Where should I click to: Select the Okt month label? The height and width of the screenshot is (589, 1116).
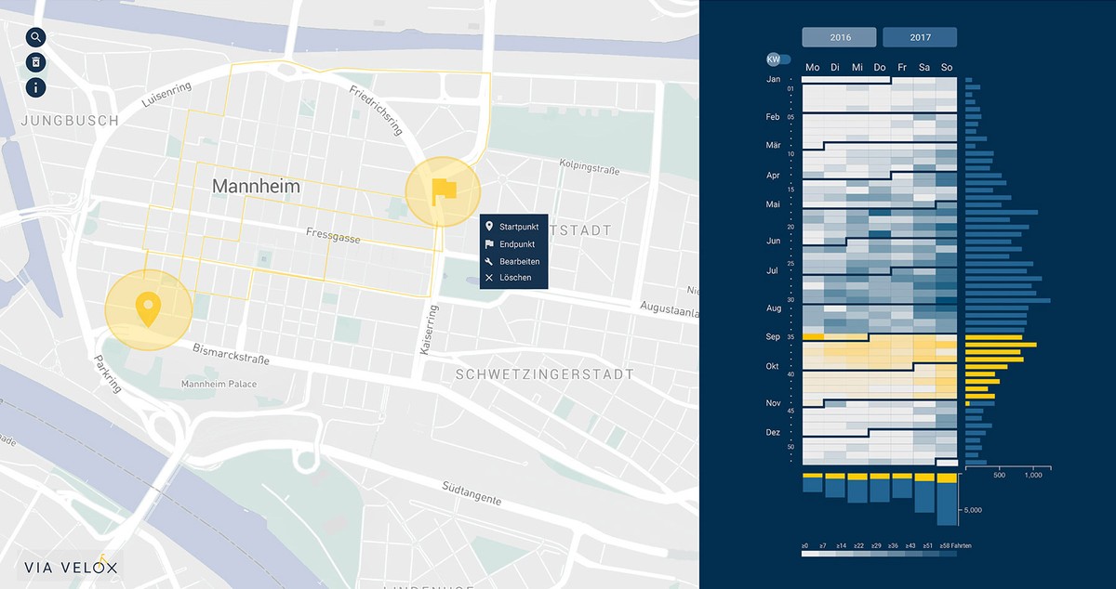click(x=772, y=367)
